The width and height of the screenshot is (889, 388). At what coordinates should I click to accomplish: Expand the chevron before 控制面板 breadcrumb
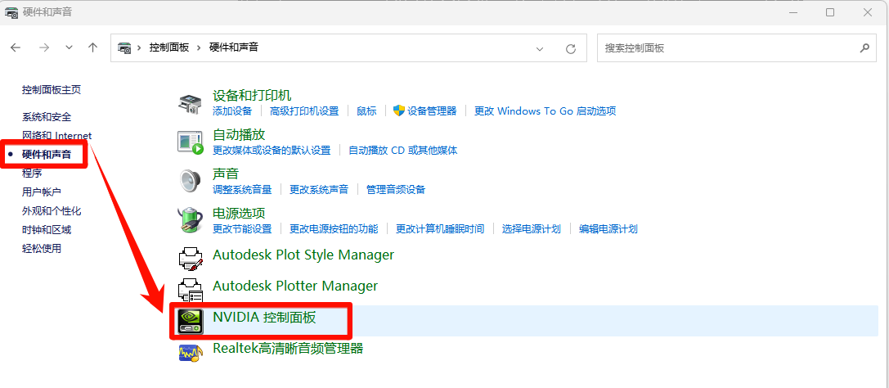pyautogui.click(x=139, y=47)
